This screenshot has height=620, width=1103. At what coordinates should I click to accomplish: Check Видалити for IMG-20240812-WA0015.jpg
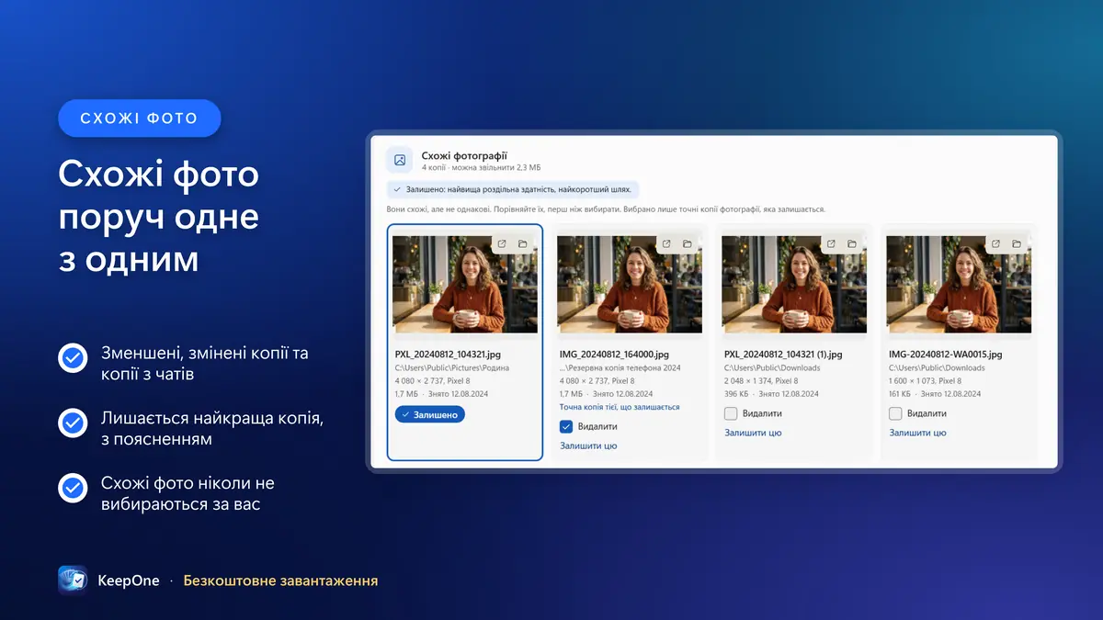[895, 413]
